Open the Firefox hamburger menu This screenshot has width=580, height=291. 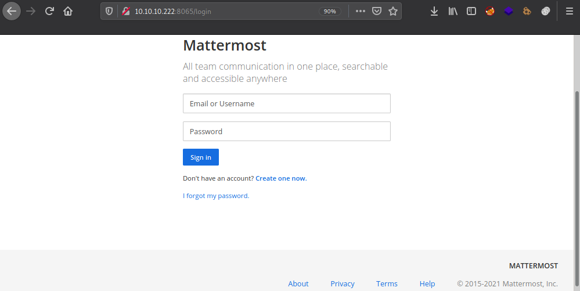[x=570, y=11]
